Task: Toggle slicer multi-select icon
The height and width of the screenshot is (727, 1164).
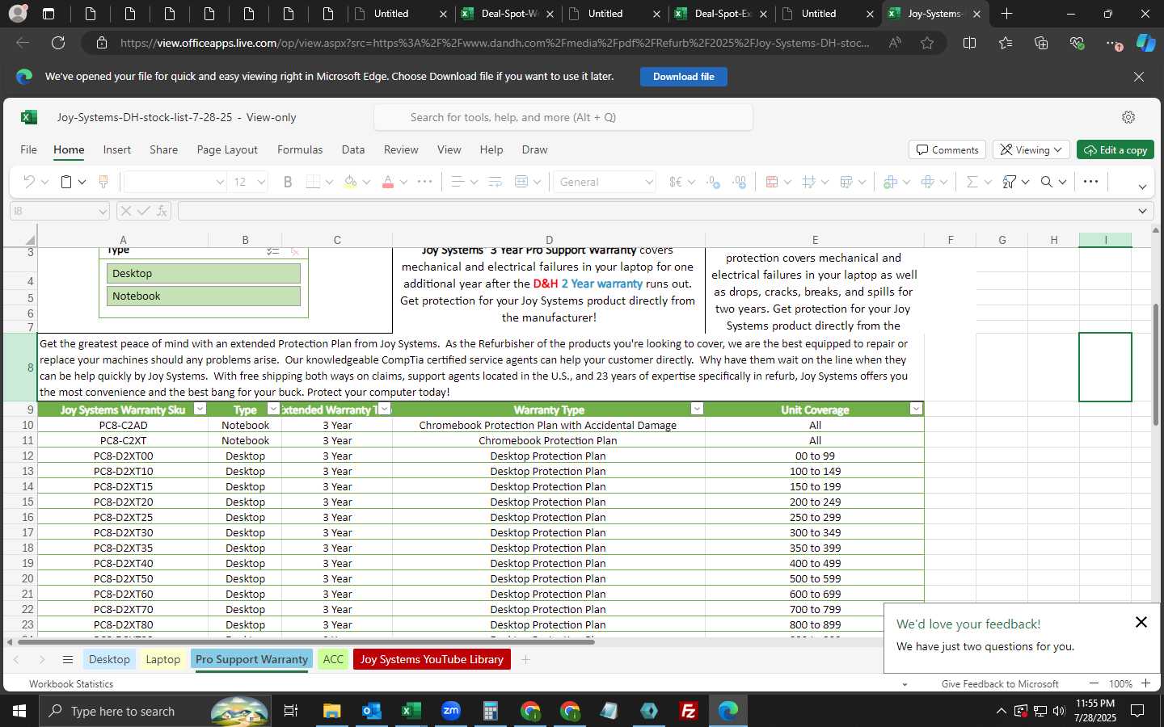Action: point(273,251)
